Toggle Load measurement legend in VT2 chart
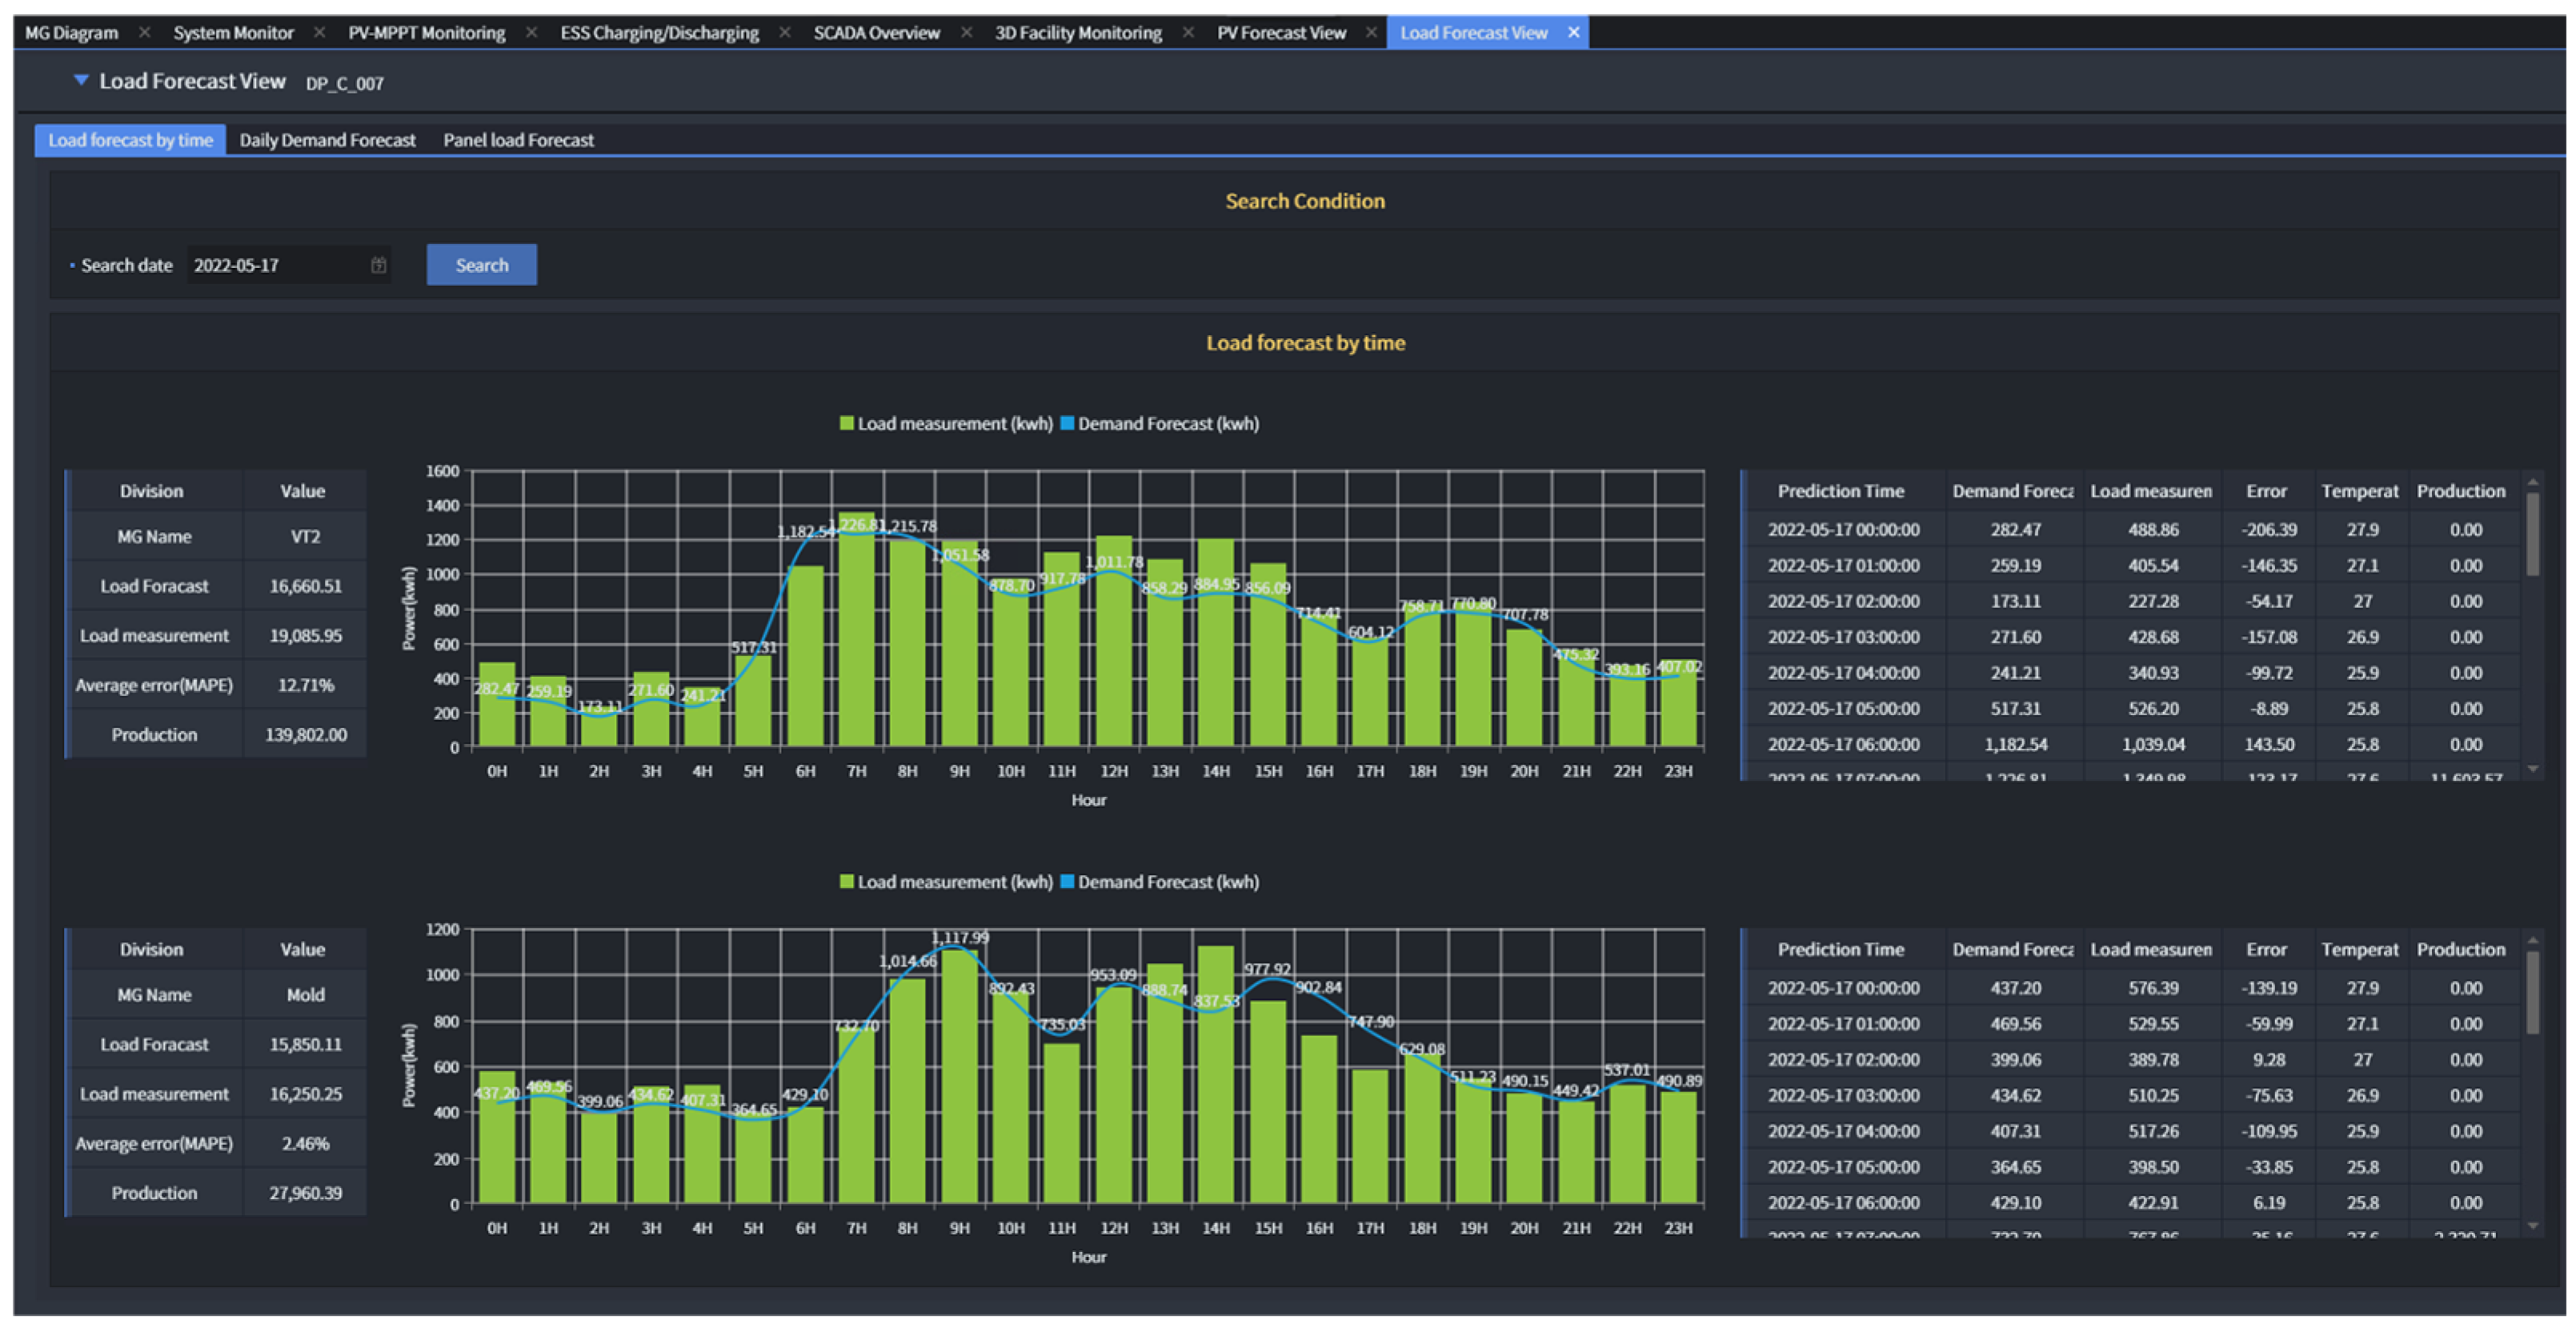Image resolution: width=2576 pixels, height=1332 pixels. point(846,423)
